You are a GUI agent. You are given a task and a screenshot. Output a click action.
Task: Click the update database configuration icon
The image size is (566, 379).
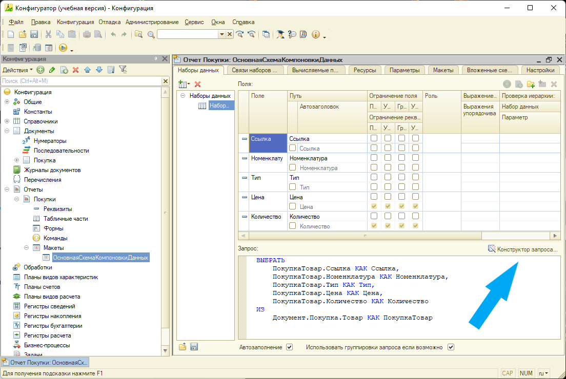pyautogui.click(x=37, y=48)
